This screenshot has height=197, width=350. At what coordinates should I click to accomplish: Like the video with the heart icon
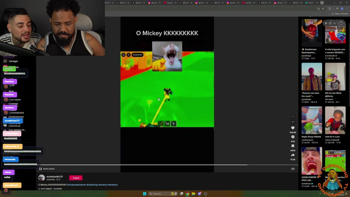[x=293, y=128]
